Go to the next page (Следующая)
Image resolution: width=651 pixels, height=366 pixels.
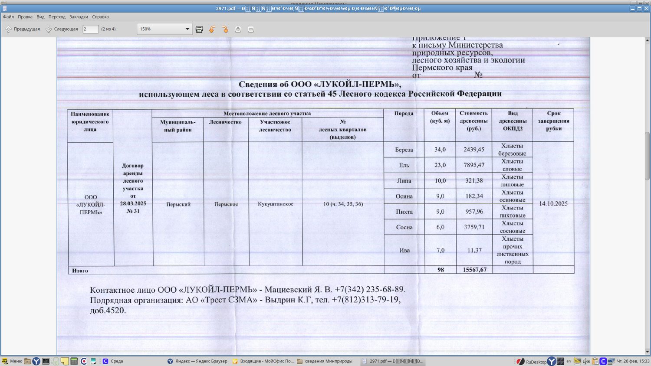(62, 29)
